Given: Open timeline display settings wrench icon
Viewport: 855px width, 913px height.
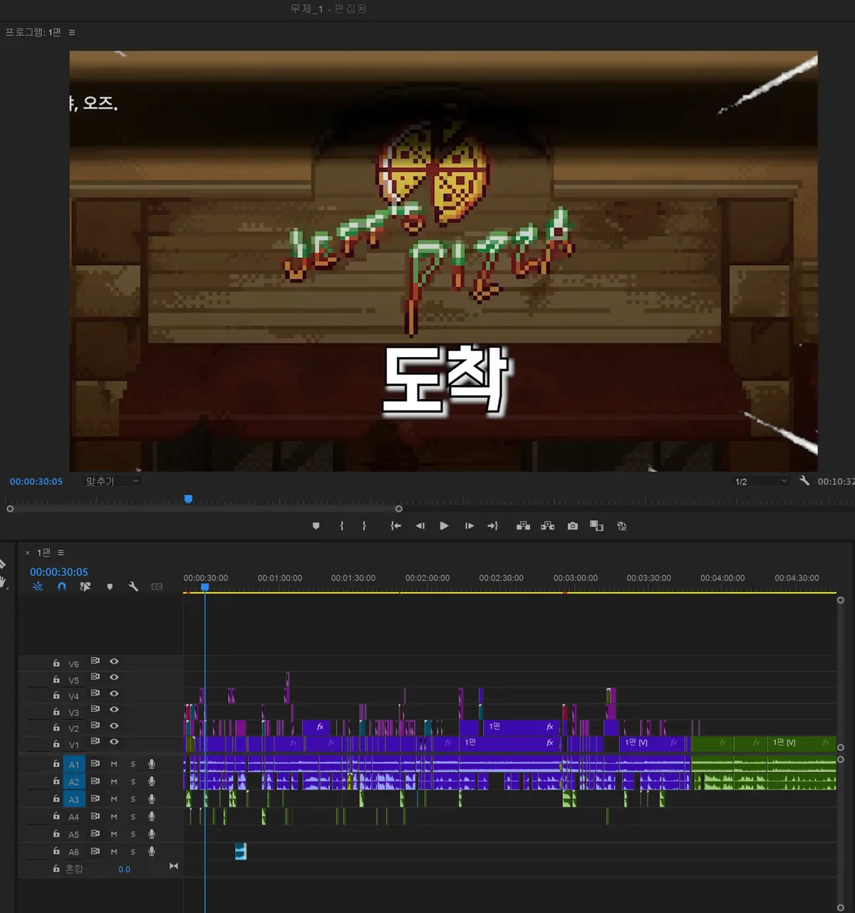Looking at the screenshot, I should point(133,587).
